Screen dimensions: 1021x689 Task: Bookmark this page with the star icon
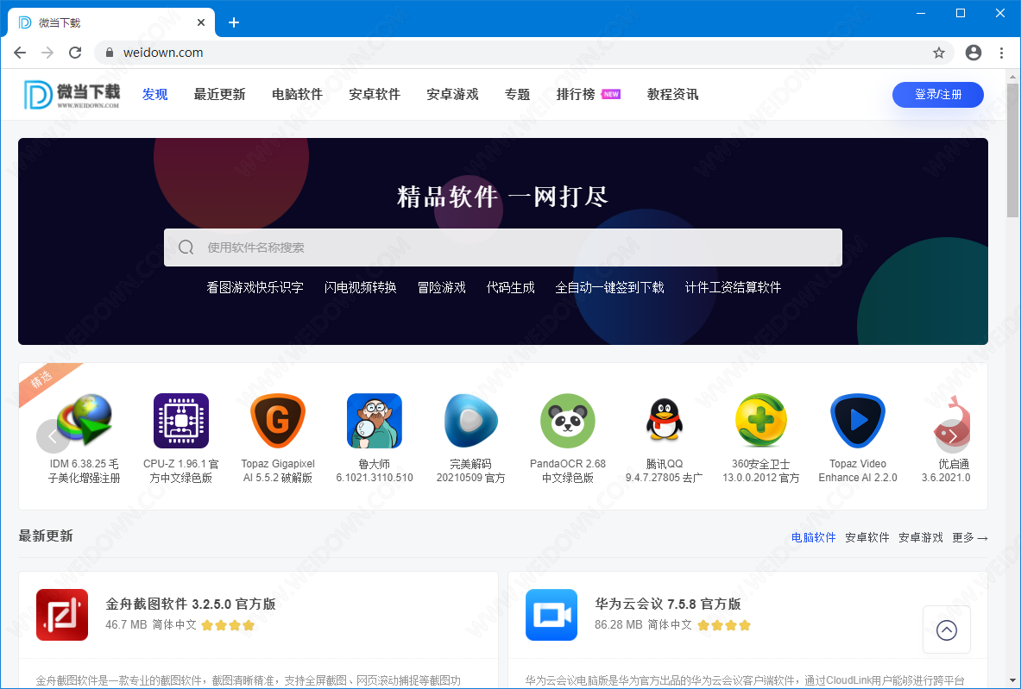[x=939, y=53]
